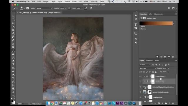Select the Eyedropper tool
This screenshot has height=106, width=188.
13,33
